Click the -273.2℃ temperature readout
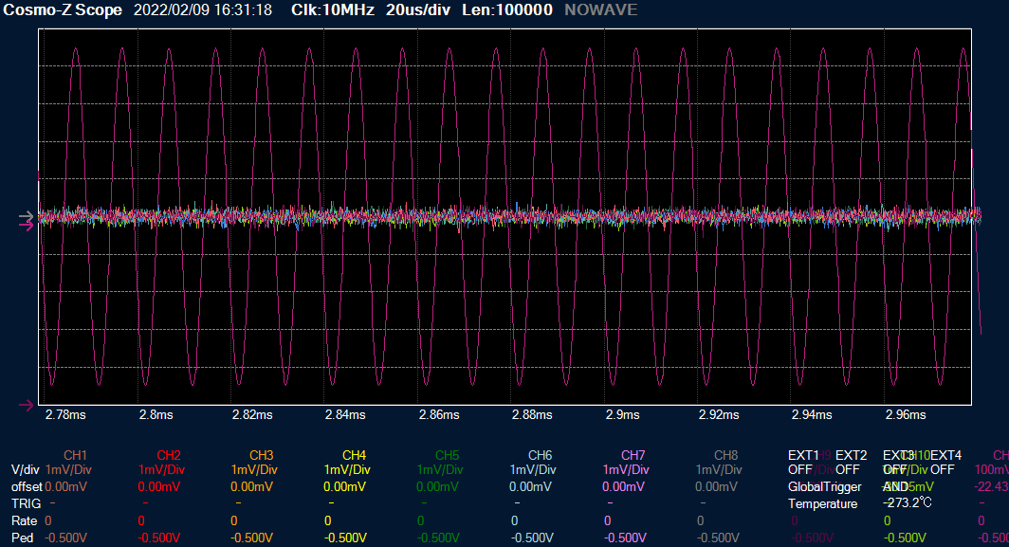This screenshot has width=1009, height=547. [908, 503]
